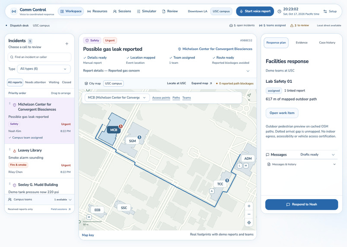Screen dimensions: 347x247
Task: Open the Response plan tab
Action: (276, 43)
